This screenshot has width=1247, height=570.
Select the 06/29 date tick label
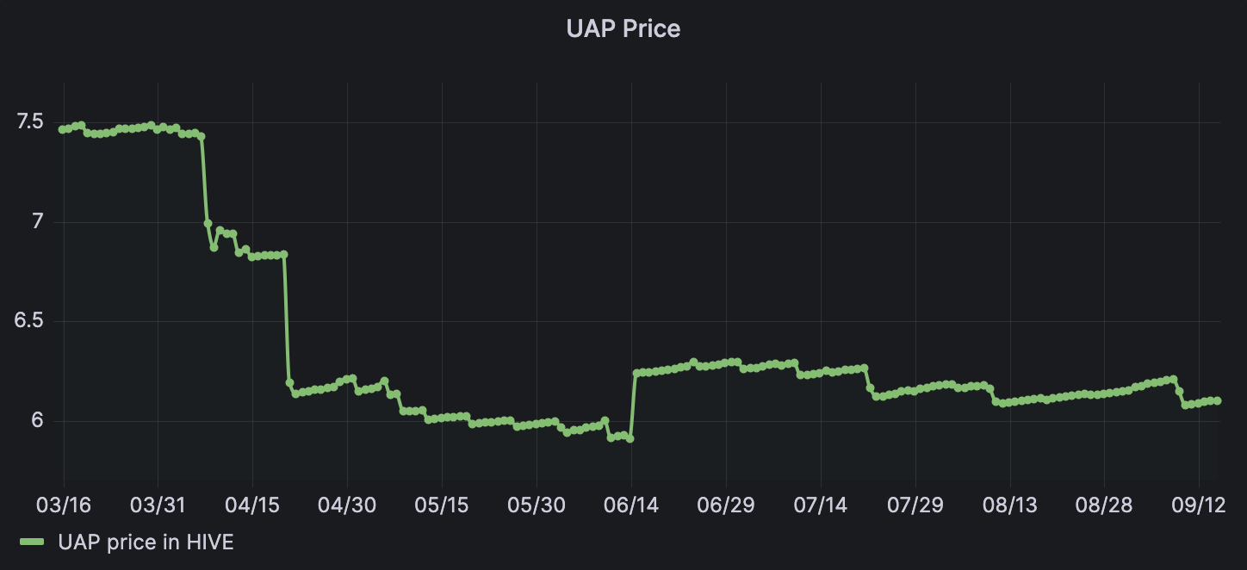click(x=726, y=503)
